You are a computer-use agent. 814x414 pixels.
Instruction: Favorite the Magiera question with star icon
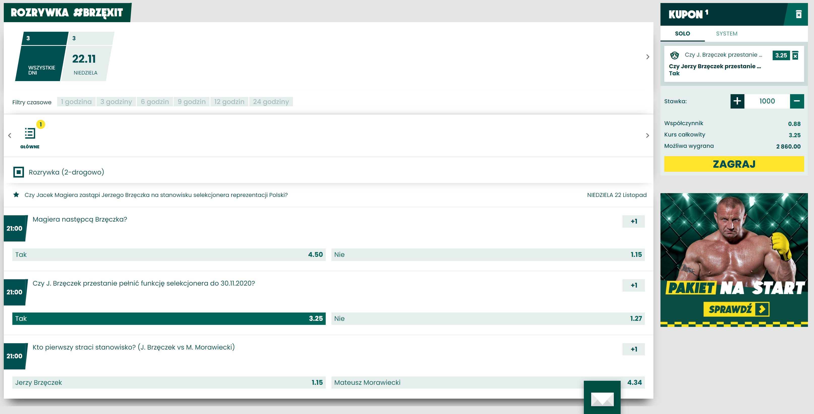(x=16, y=195)
